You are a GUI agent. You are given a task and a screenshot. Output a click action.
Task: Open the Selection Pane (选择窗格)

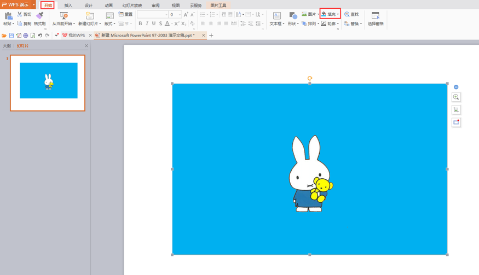pos(376,19)
